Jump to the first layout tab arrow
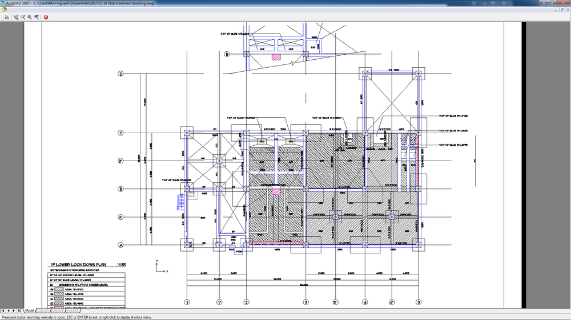This screenshot has width=571, height=320. (x=3, y=310)
